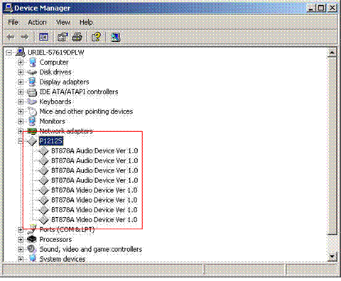Click the Back arrow toolbar button

click(x=11, y=37)
